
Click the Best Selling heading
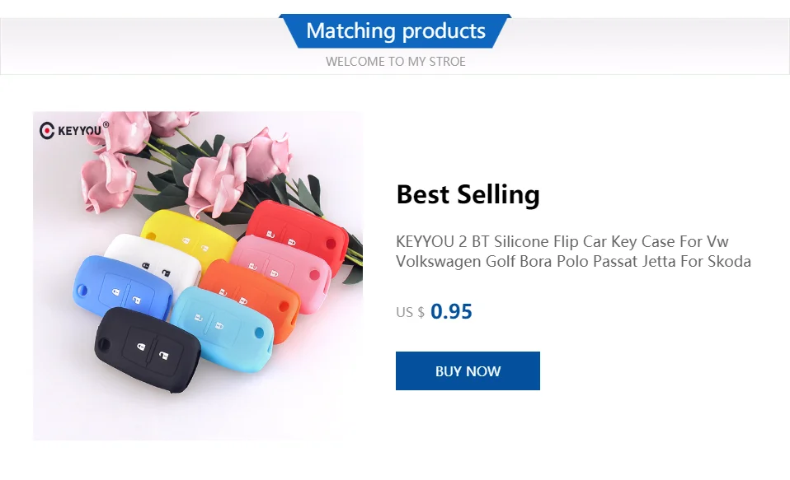(x=468, y=195)
